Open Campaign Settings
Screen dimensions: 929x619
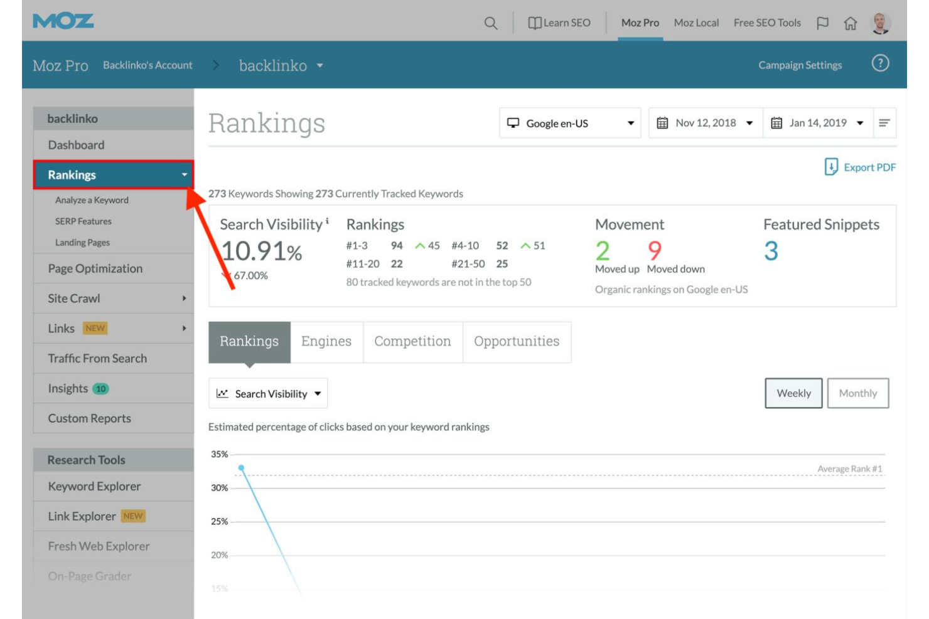click(x=800, y=65)
